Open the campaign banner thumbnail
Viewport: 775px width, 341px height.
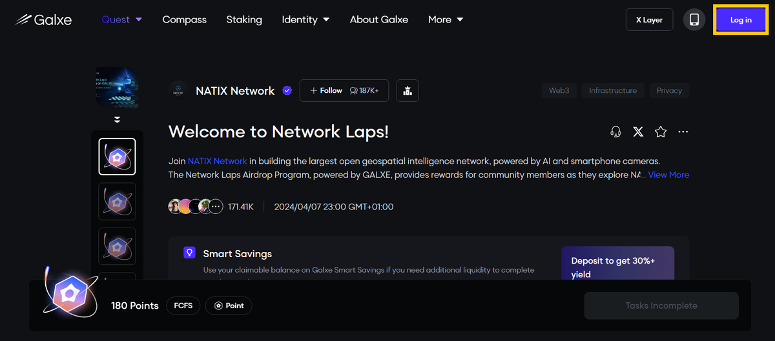tap(117, 87)
